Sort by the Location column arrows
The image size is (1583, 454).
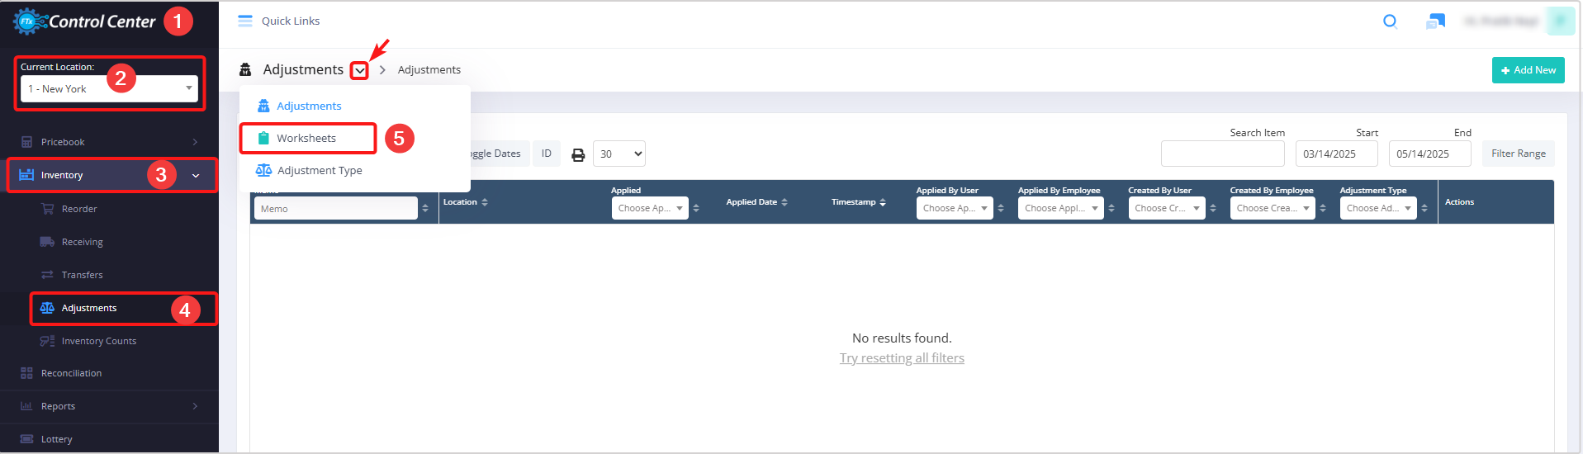485,202
